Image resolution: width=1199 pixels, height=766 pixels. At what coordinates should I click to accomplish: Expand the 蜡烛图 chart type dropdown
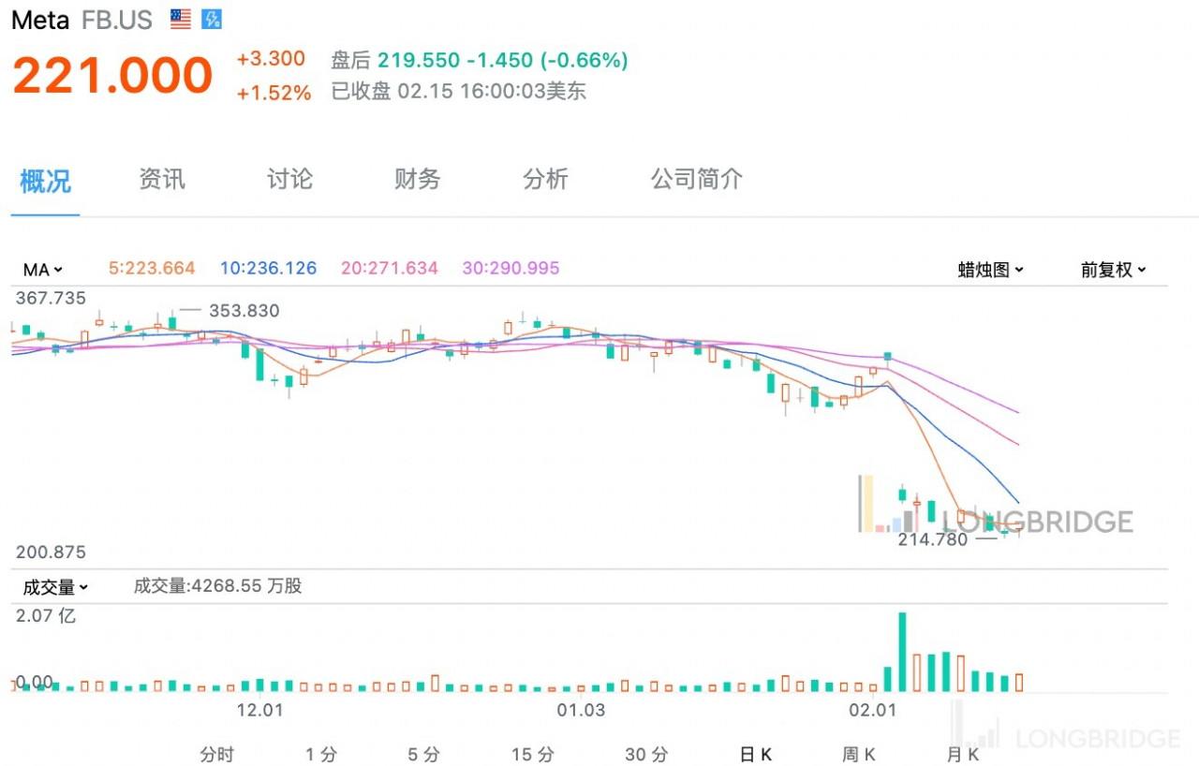point(990,270)
